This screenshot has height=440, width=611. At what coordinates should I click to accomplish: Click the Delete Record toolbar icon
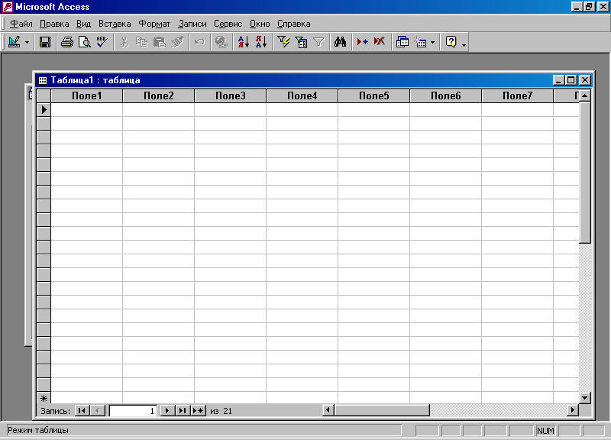click(380, 42)
